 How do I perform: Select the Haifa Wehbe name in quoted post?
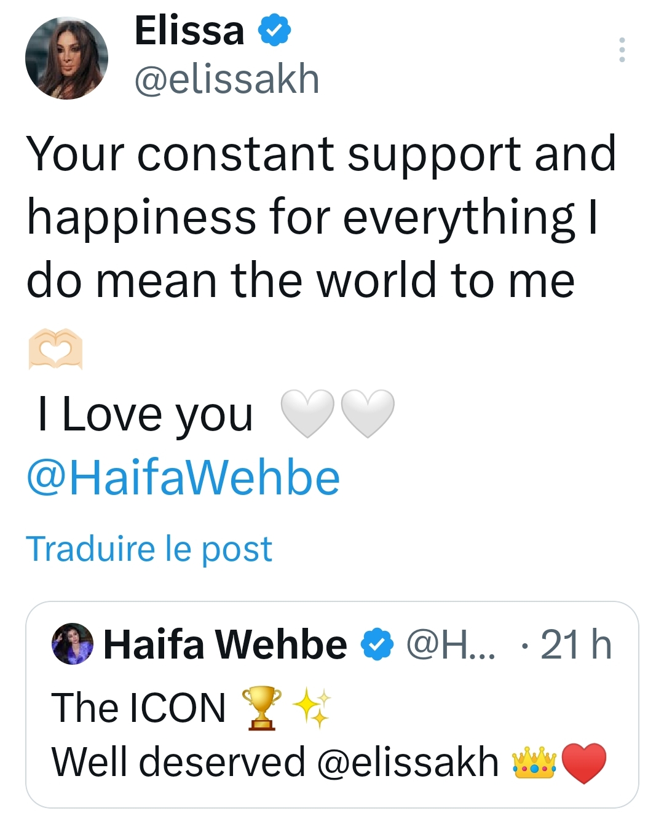click(x=225, y=644)
